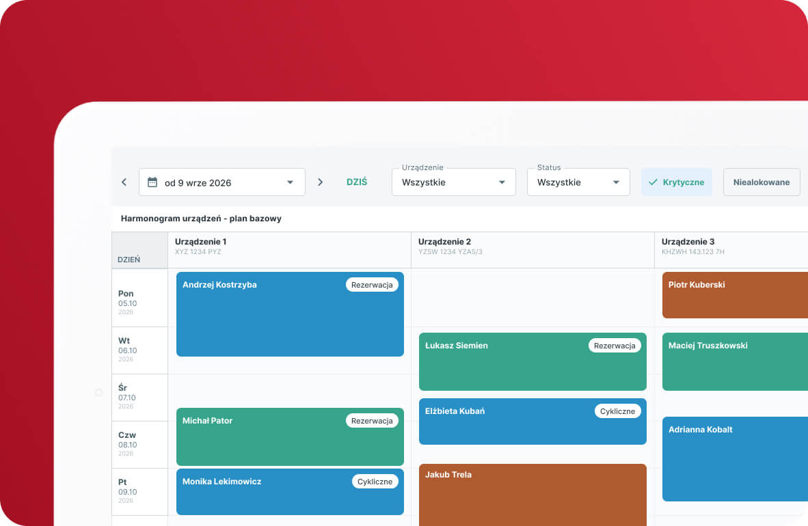Click Cykliczne badge on Elżbieta Kubań
This screenshot has width=808, height=526.
pyautogui.click(x=618, y=411)
